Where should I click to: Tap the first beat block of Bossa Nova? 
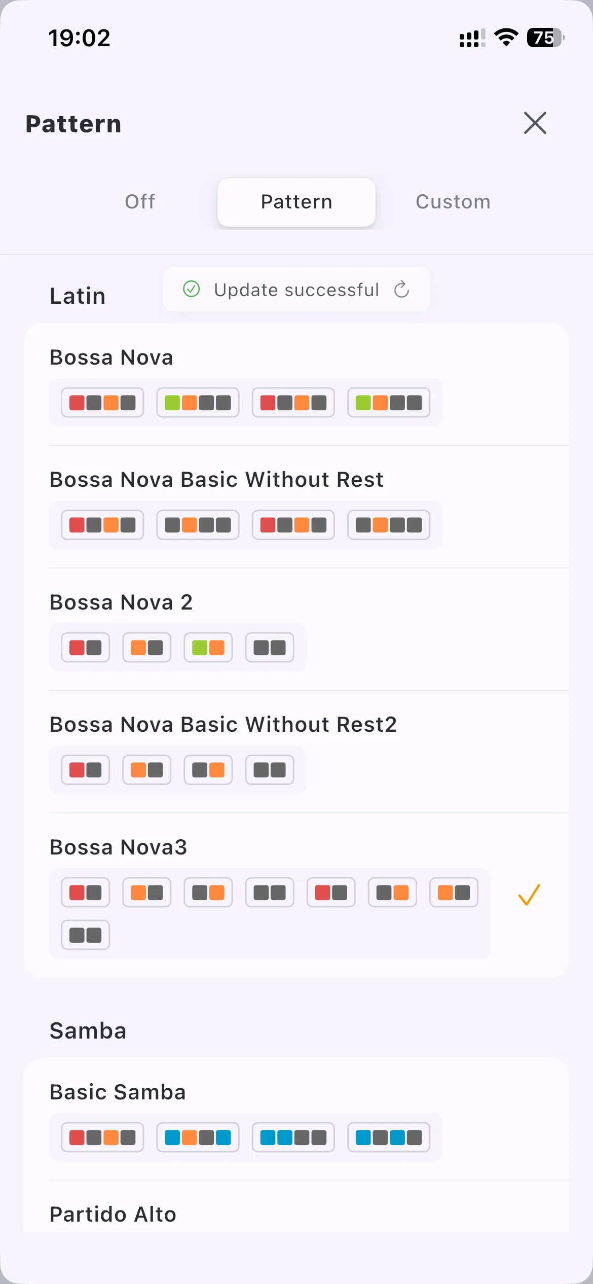pos(102,403)
